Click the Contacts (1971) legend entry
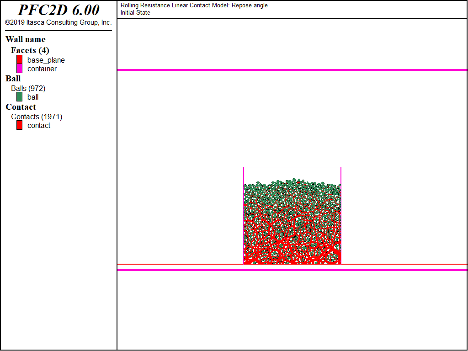 coord(37,117)
